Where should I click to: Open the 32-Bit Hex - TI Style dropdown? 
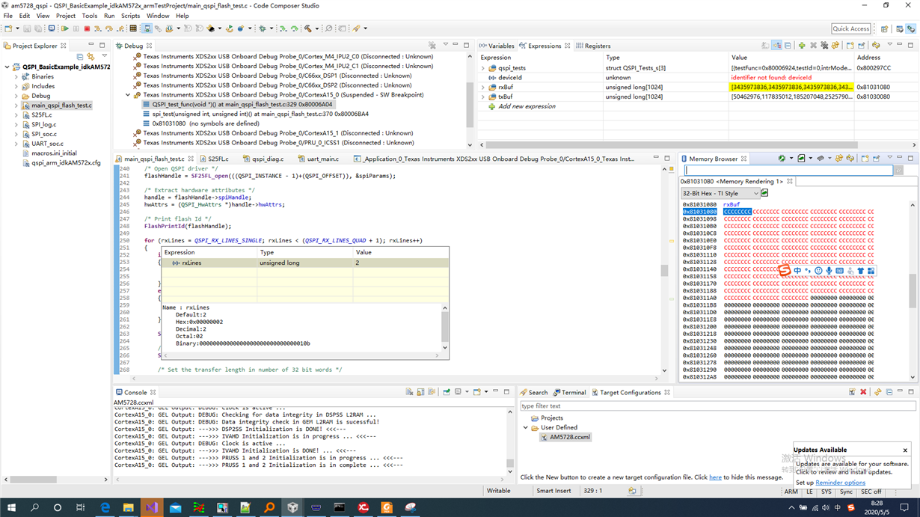tap(720, 193)
